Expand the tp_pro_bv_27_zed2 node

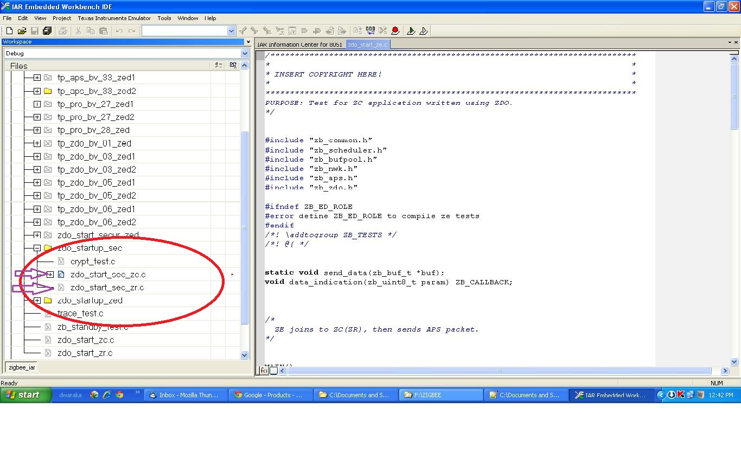coord(37,117)
